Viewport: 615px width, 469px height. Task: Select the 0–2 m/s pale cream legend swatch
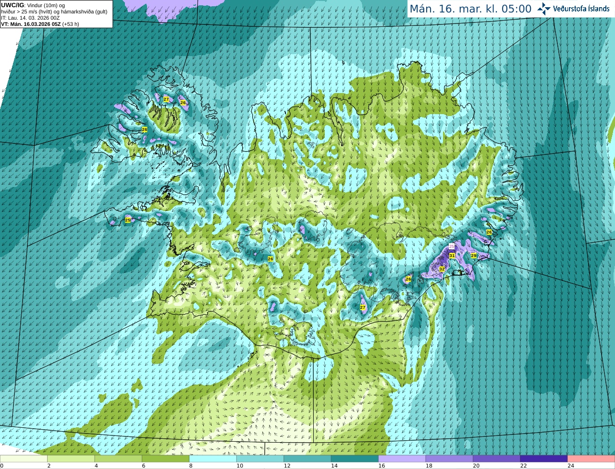(x=24, y=458)
